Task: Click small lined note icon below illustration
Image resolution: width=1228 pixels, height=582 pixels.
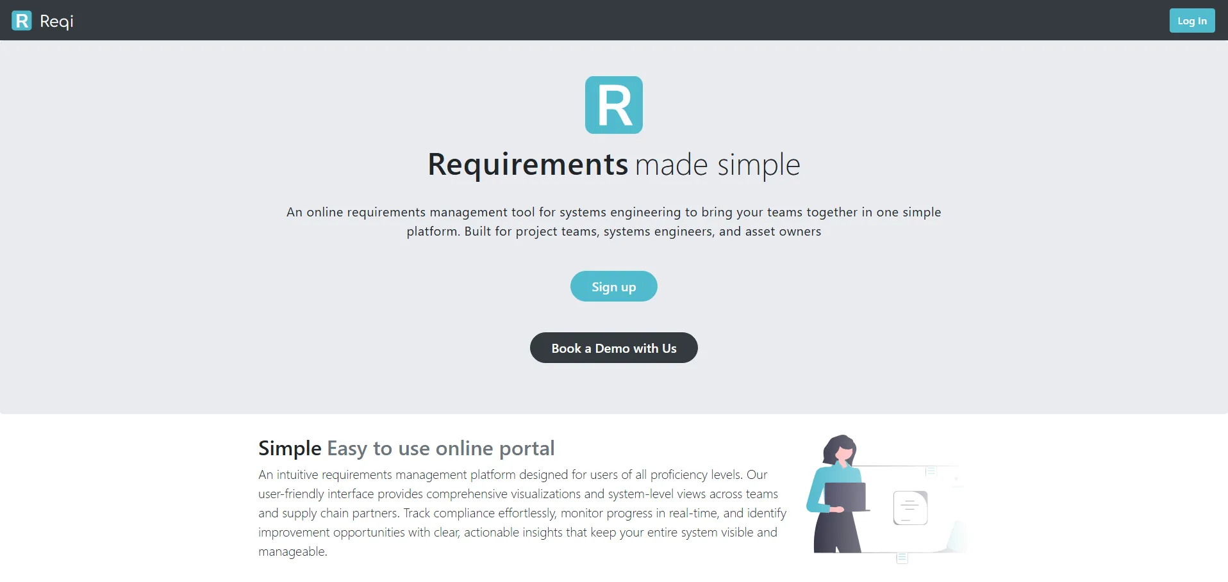Action: coord(902,558)
